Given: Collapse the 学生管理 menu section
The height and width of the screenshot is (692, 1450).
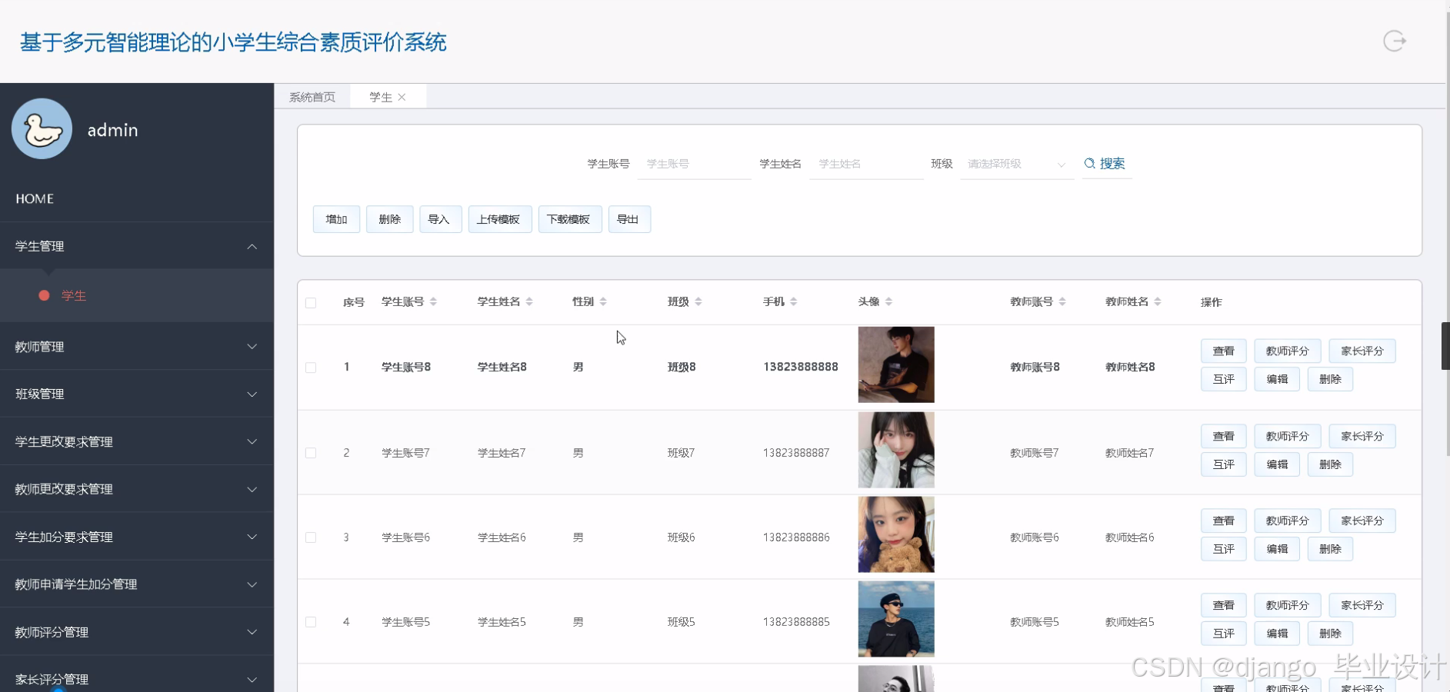Looking at the screenshot, I should (137, 246).
